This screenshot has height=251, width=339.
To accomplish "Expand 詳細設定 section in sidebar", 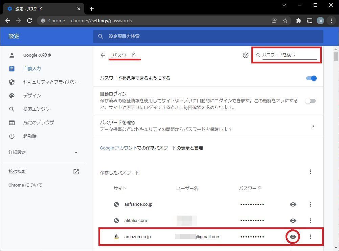I will [x=43, y=152].
